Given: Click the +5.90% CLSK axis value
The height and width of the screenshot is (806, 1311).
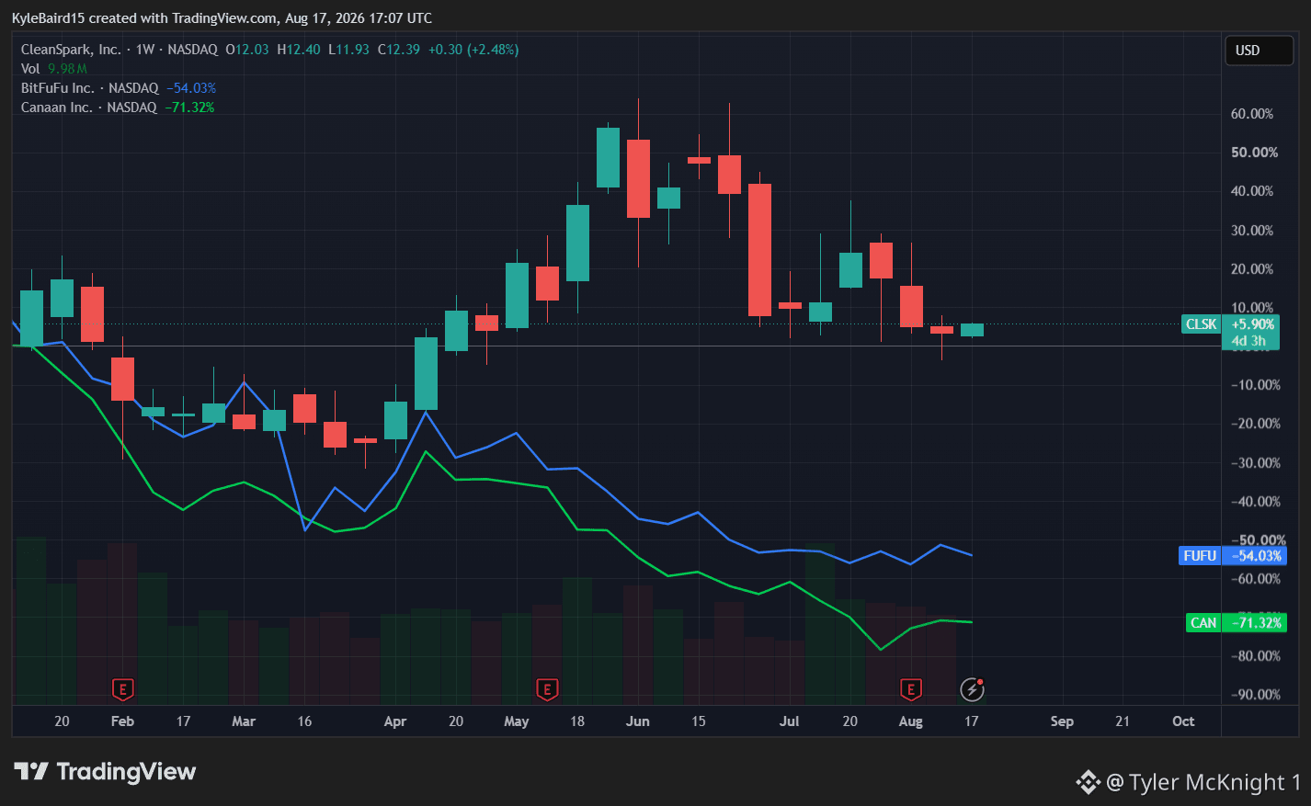Looking at the screenshot, I should [x=1253, y=324].
